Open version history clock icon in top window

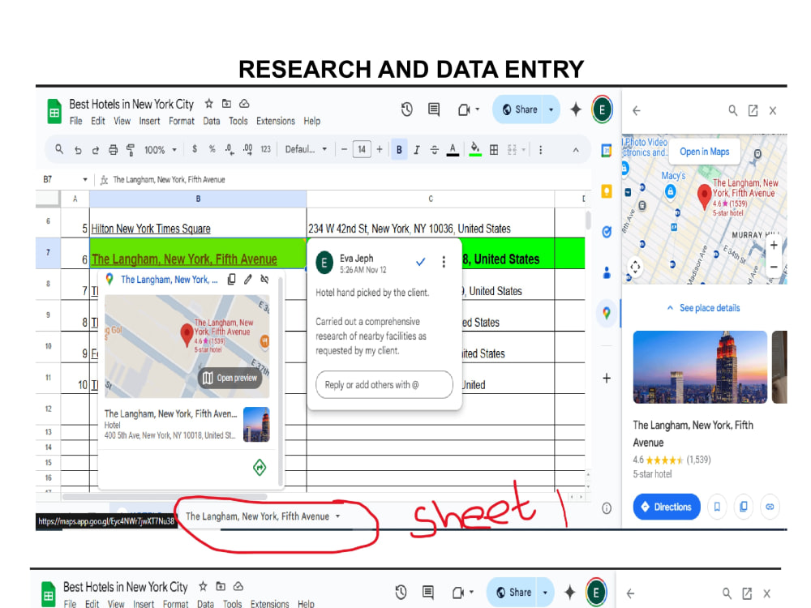(407, 109)
